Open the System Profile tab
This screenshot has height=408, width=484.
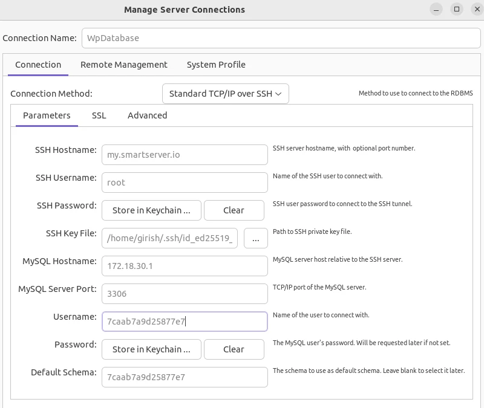coord(216,65)
